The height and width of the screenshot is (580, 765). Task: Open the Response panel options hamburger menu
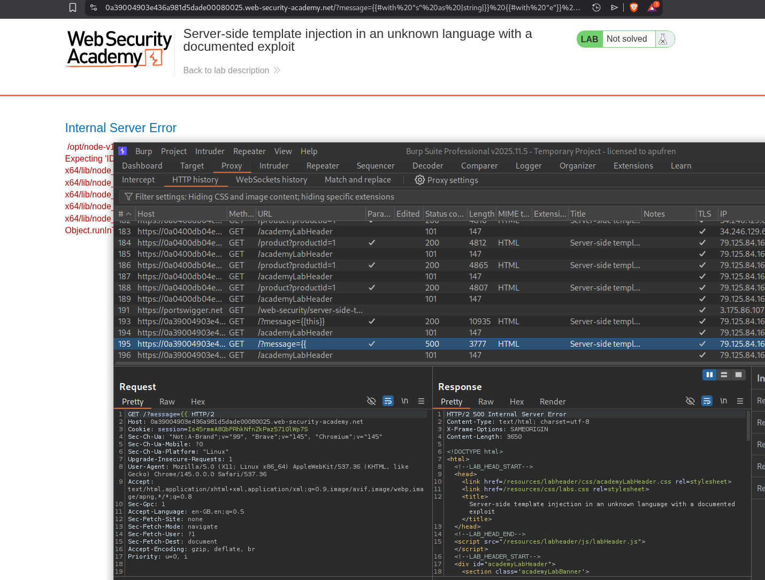(x=740, y=401)
